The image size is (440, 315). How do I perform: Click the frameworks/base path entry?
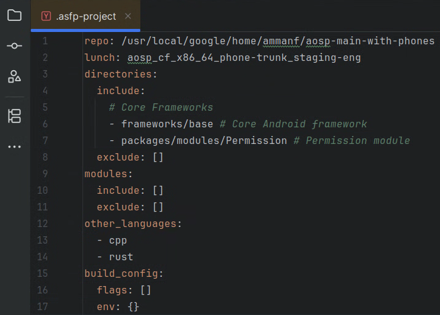[x=167, y=124]
